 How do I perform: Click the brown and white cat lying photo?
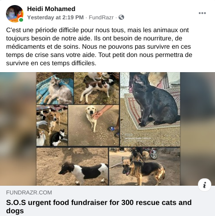click(x=97, y=88)
